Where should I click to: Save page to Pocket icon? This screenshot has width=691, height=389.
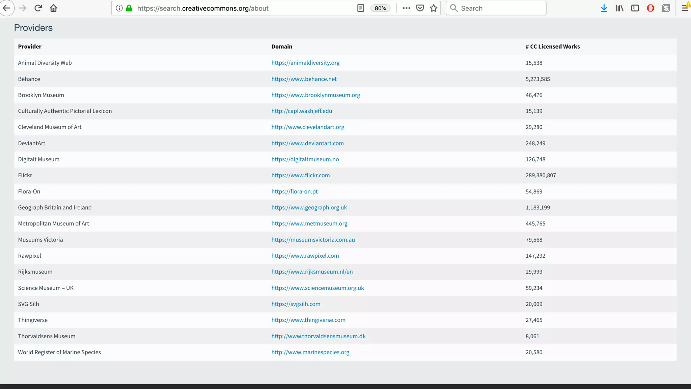420,8
